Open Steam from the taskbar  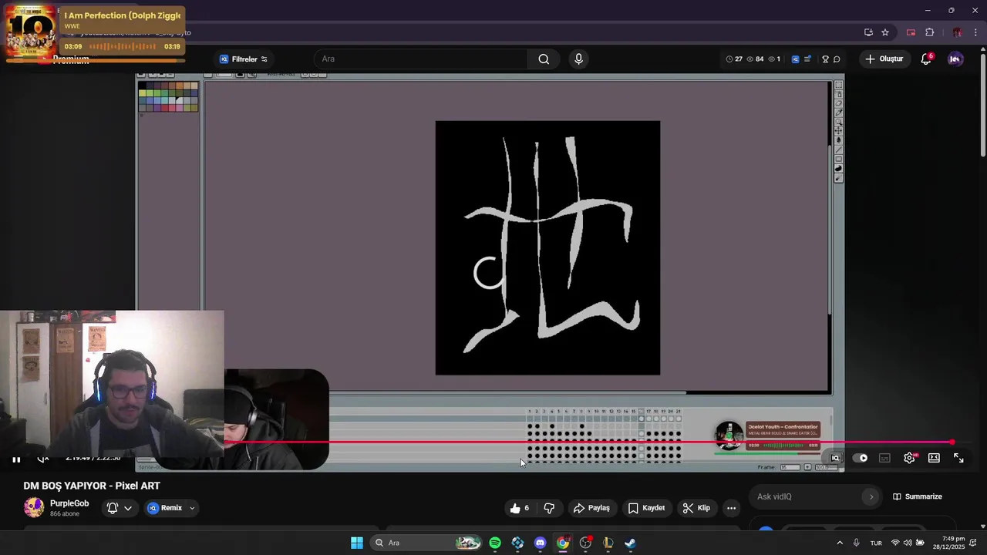(630, 543)
